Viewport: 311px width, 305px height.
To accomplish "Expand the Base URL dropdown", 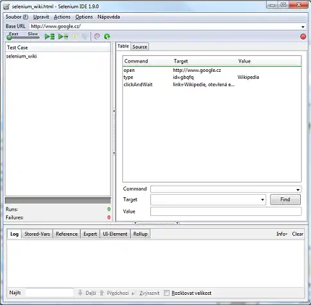I will point(303,27).
